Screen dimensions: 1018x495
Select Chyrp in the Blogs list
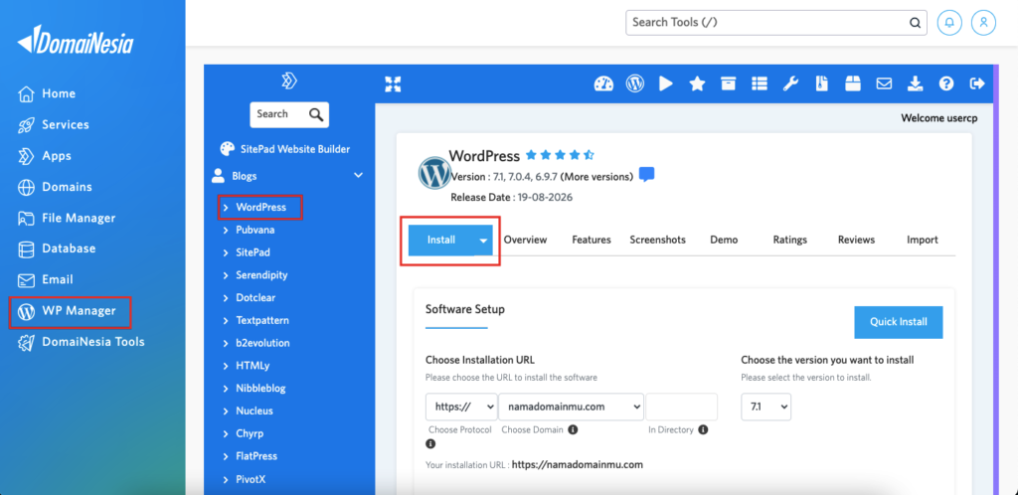[250, 433]
